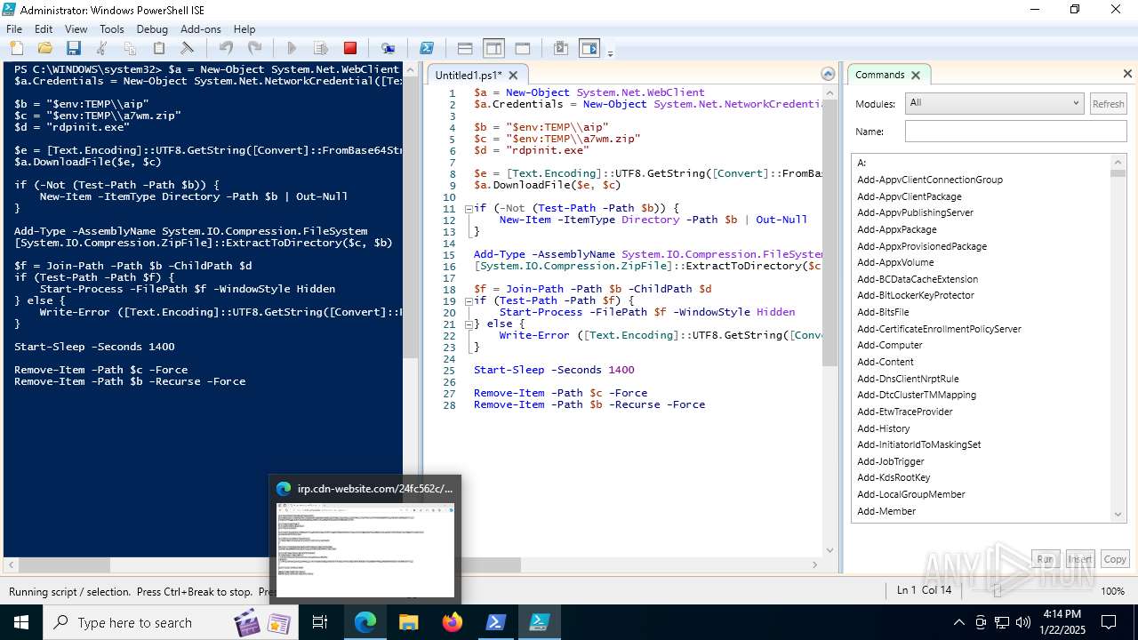
Task: Paste from clipboard using the Paste icon
Action: [x=158, y=48]
